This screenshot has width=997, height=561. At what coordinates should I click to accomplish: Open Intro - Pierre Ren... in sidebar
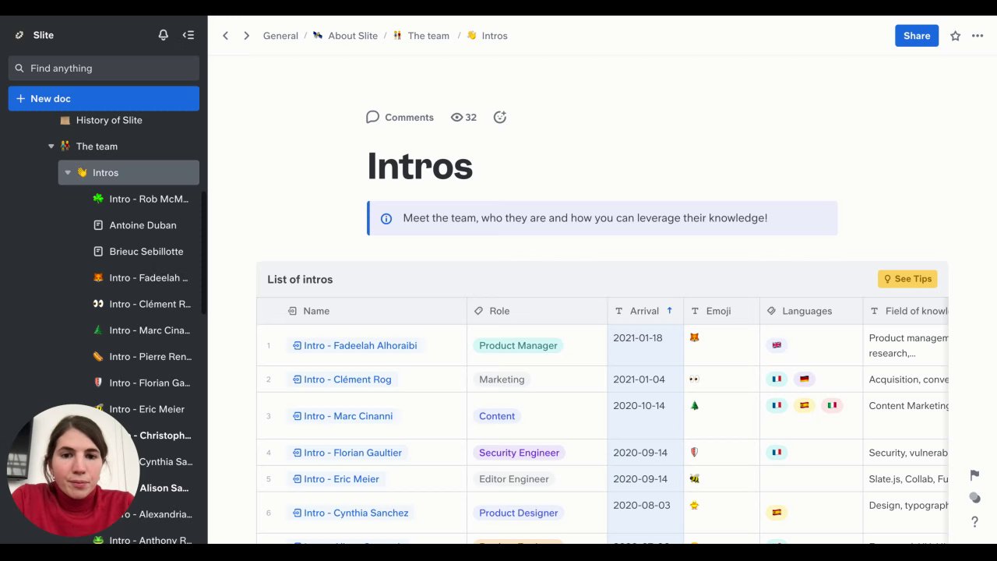point(150,357)
